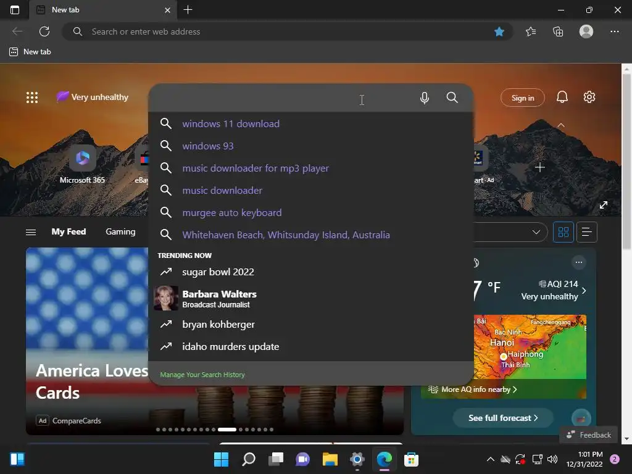Open the Microsoft 365 quick link
The height and width of the screenshot is (474, 632).
point(82,164)
